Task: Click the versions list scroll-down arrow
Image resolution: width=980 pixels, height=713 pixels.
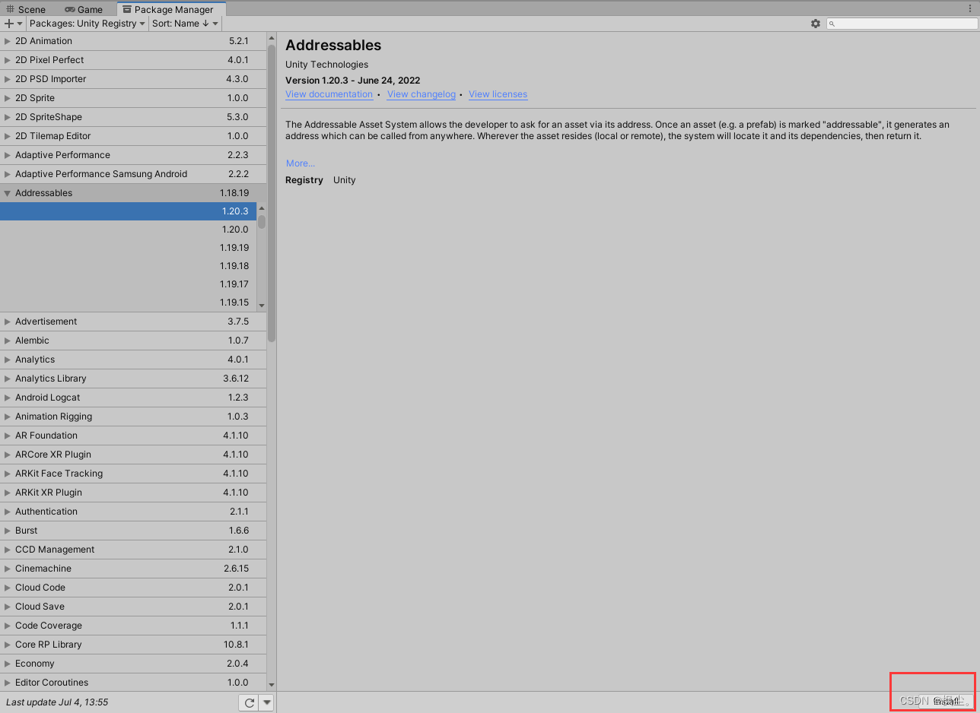Action: point(262,306)
